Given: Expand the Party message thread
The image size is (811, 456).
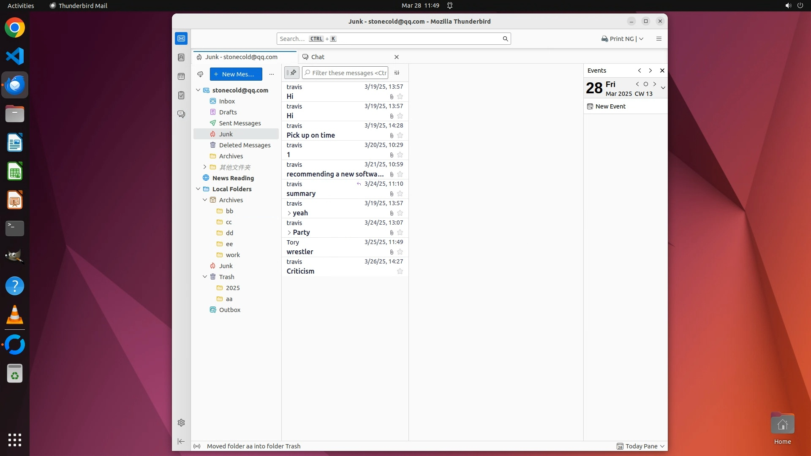Looking at the screenshot, I should (289, 233).
